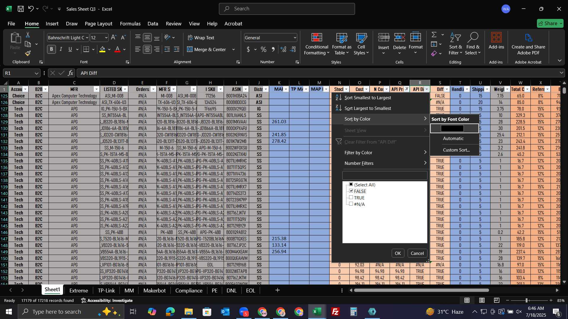Switch to Page Break Preview view
This screenshot has height=319, width=568.
coord(497,300)
